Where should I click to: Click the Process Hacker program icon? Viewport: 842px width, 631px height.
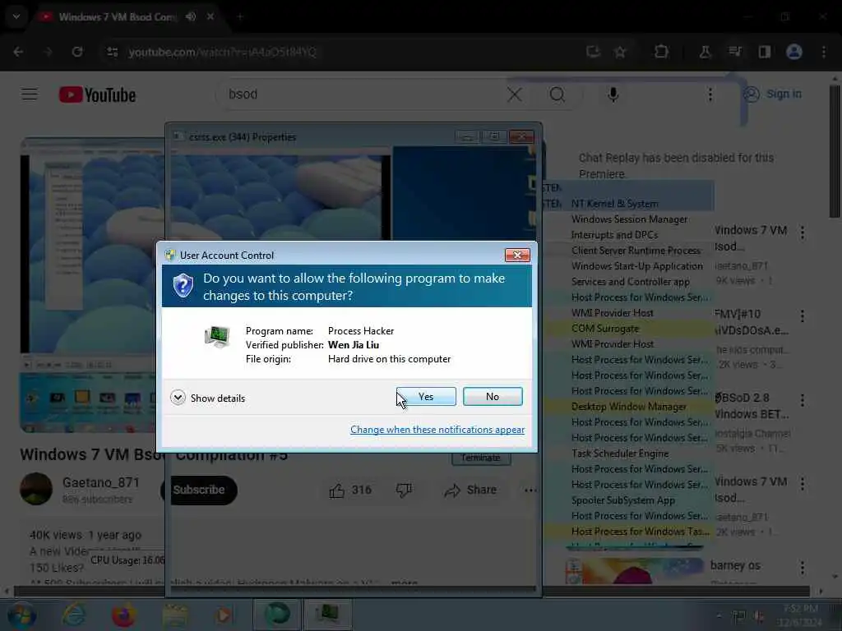pos(217,337)
